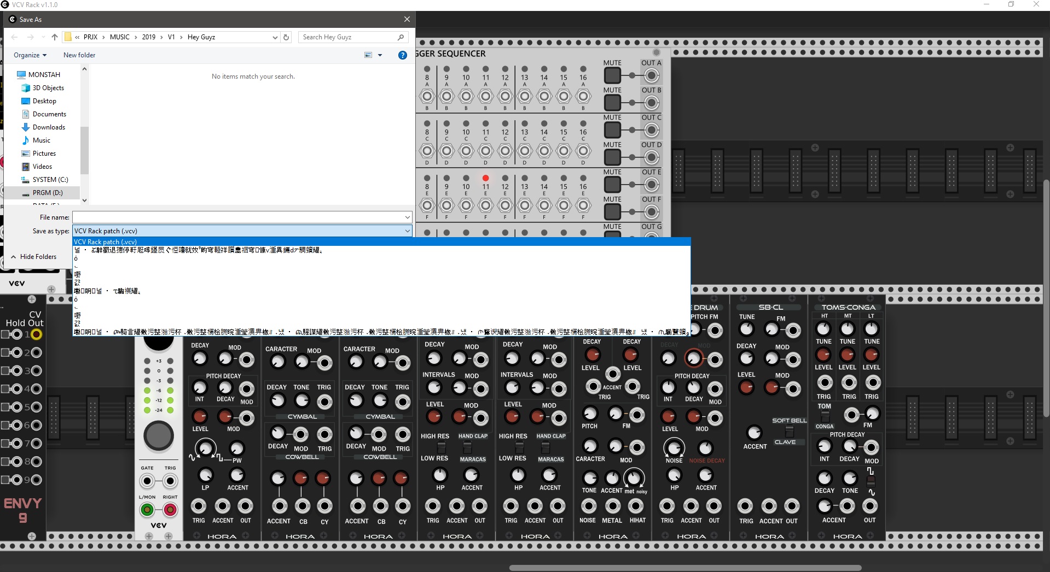Navigate to PRJX breadcrumb folder
The width and height of the screenshot is (1050, 572).
(91, 37)
